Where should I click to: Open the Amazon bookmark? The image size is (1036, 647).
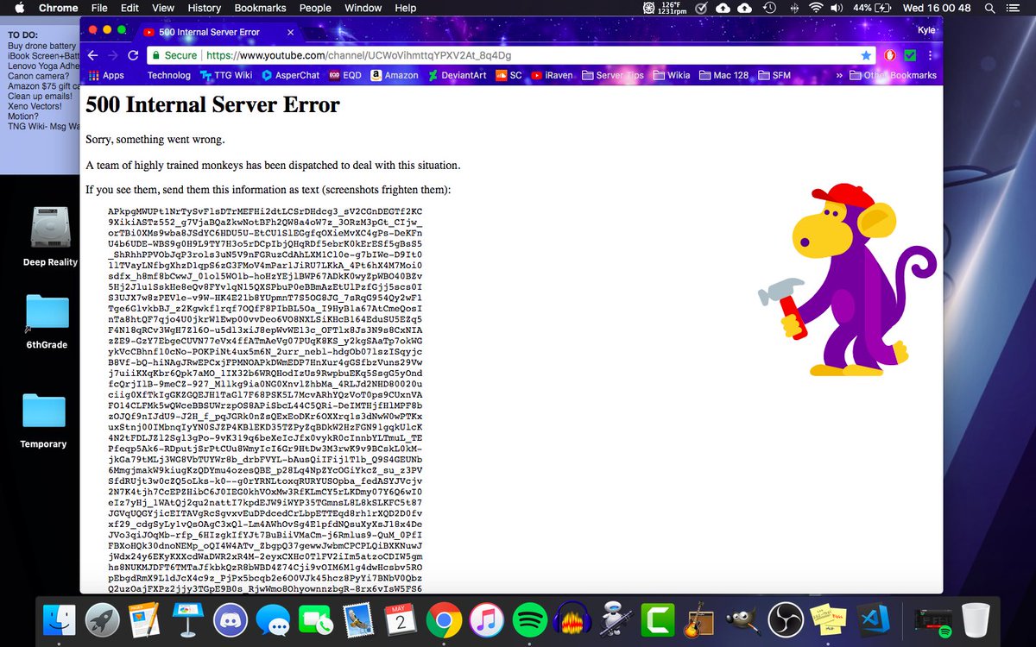pyautogui.click(x=395, y=75)
